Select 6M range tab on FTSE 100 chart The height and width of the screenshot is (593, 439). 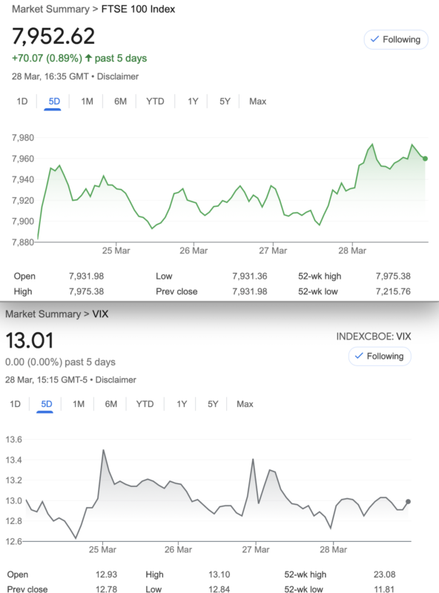(120, 102)
